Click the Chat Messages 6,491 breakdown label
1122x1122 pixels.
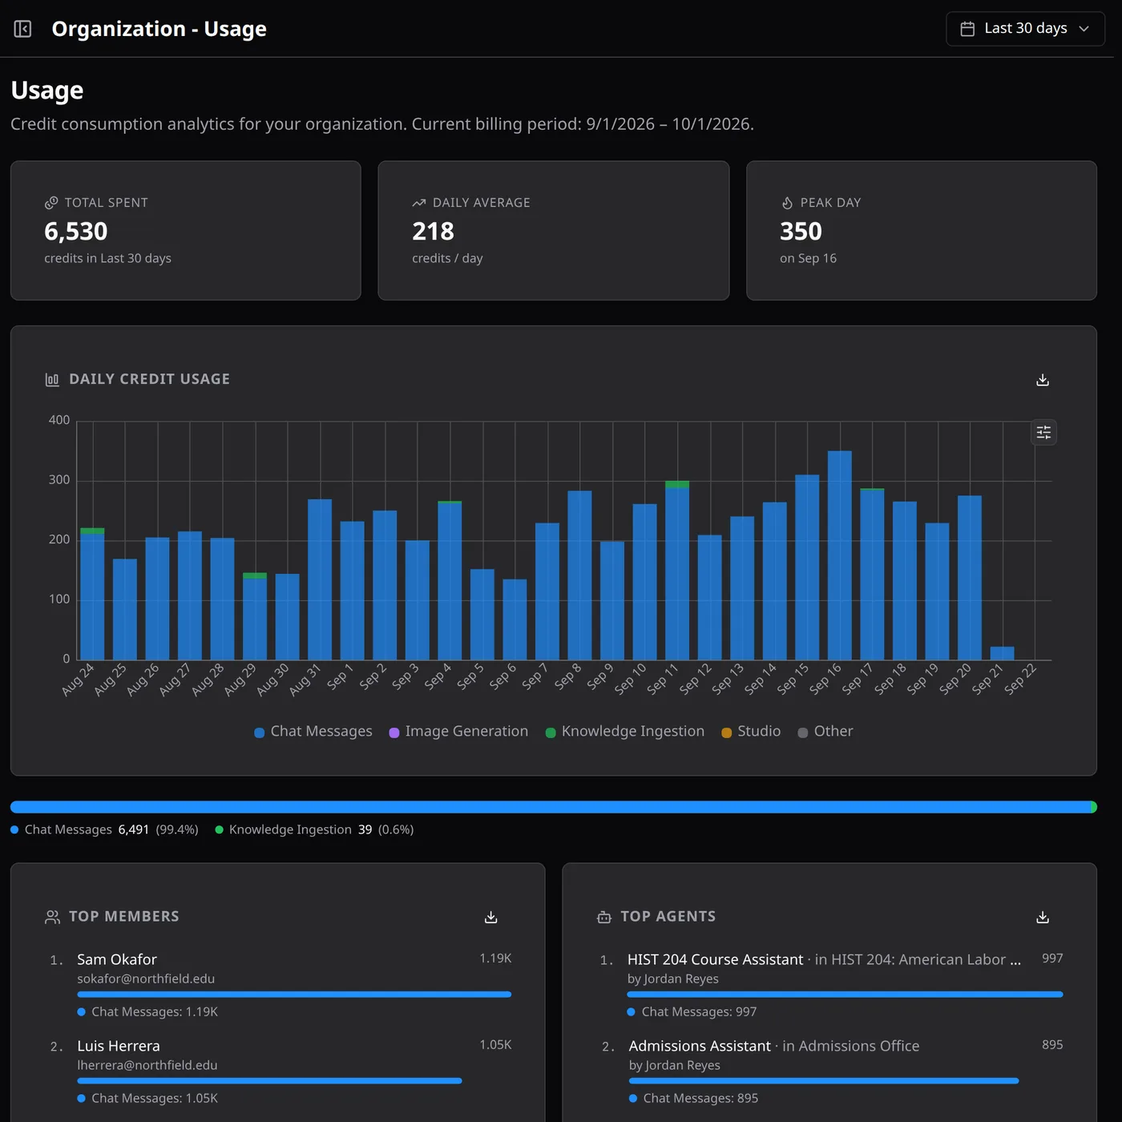pos(104,829)
